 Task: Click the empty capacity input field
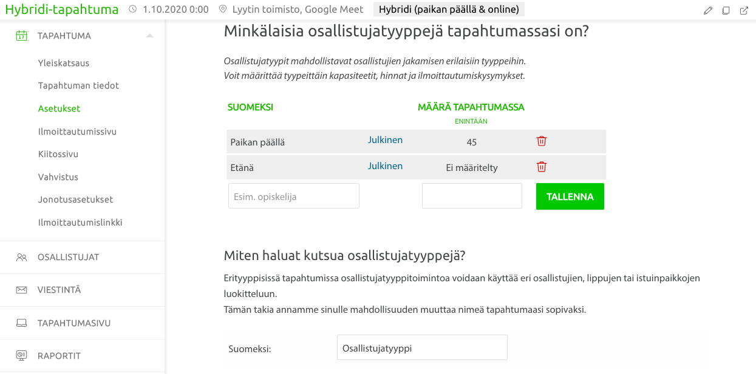(x=472, y=196)
